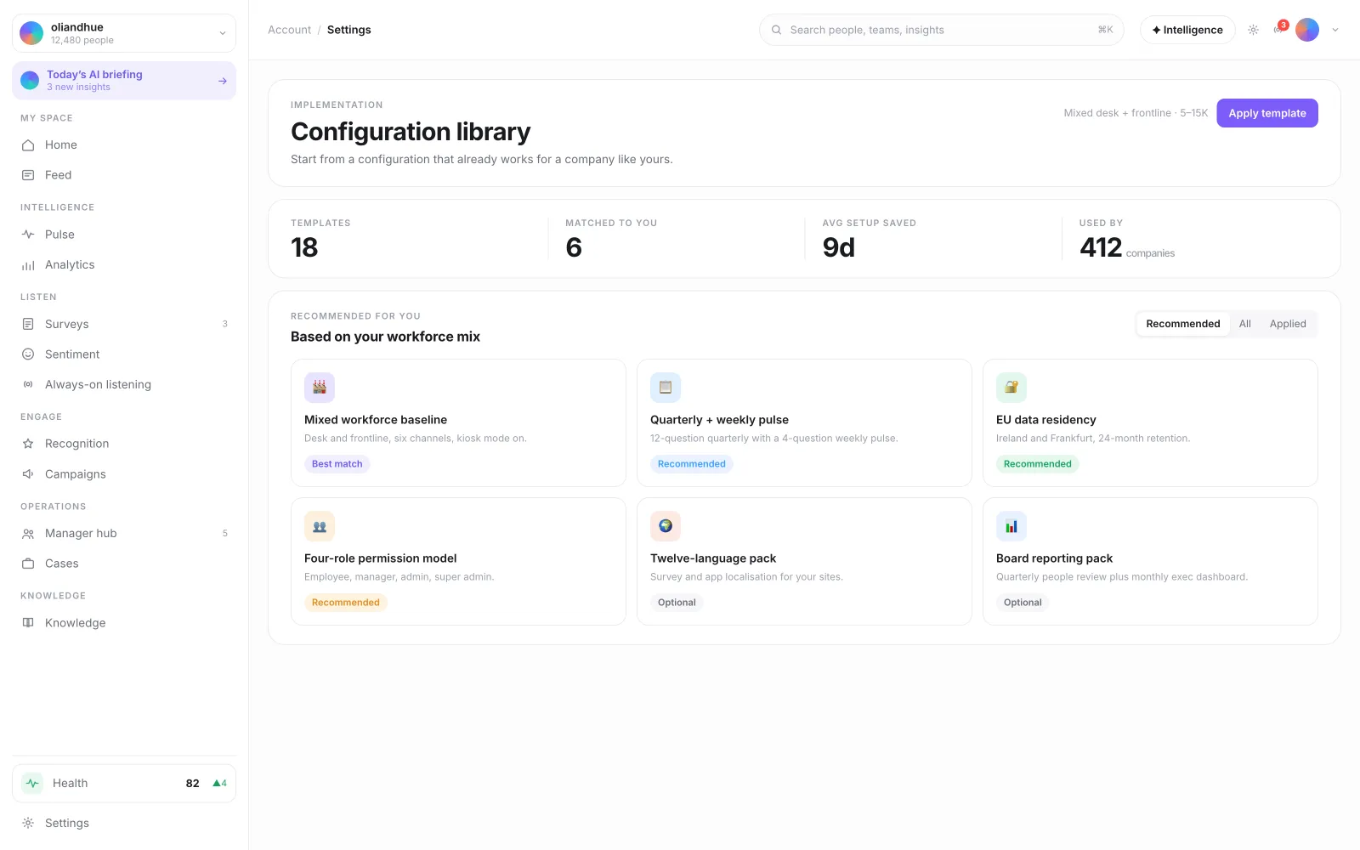The width and height of the screenshot is (1360, 850).
Task: Click Optional badge on Board reporting pack
Action: click(x=1023, y=603)
